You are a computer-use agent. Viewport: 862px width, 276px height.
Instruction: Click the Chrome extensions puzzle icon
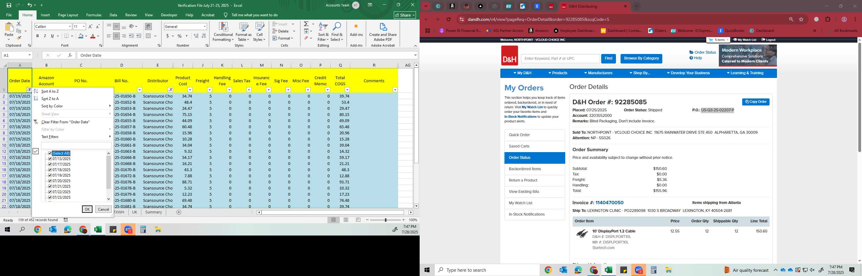[x=828, y=19]
